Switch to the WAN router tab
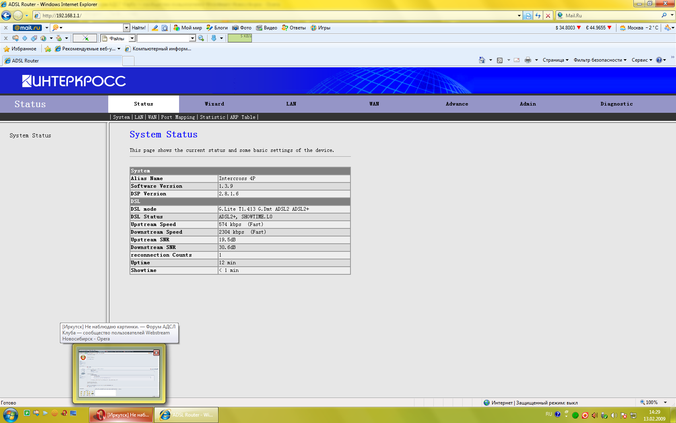The height and width of the screenshot is (423, 676). tap(374, 104)
